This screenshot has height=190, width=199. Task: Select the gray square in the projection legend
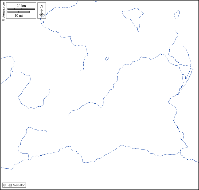[10, 185]
